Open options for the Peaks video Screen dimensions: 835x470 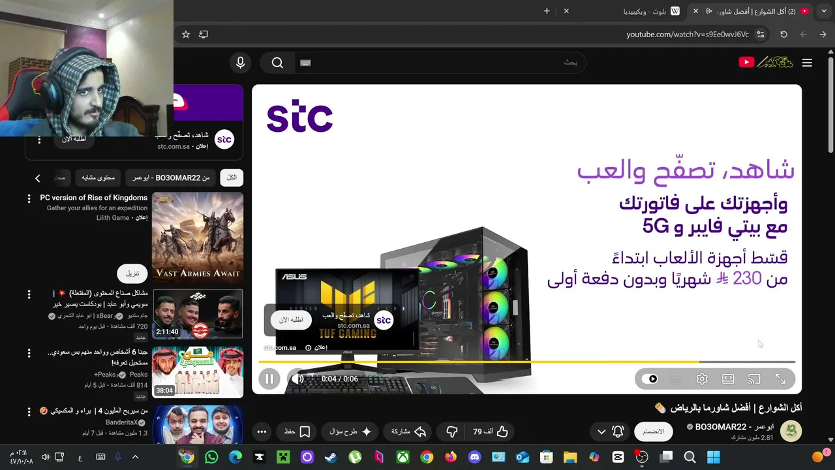(x=29, y=353)
